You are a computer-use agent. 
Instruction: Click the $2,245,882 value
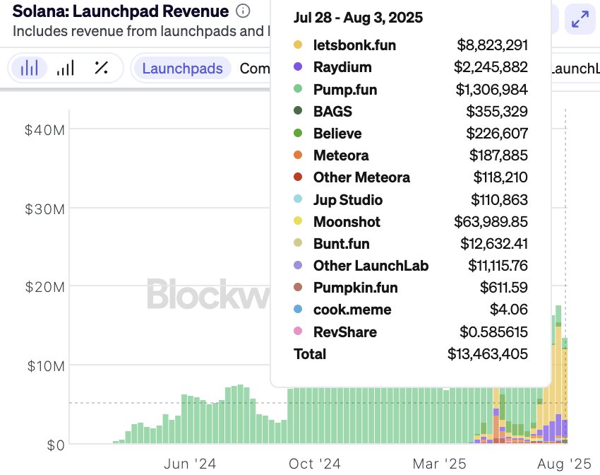[x=491, y=67]
